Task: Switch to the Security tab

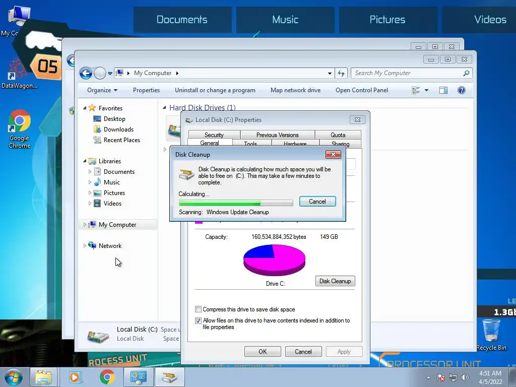Action: [x=214, y=135]
